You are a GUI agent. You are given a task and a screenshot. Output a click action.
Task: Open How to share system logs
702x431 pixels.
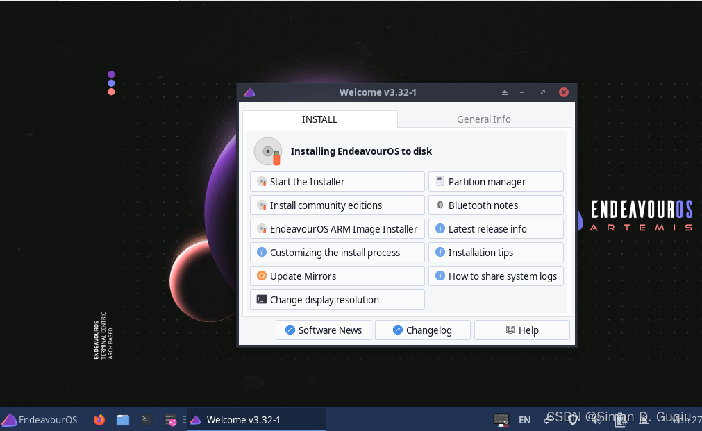(496, 276)
